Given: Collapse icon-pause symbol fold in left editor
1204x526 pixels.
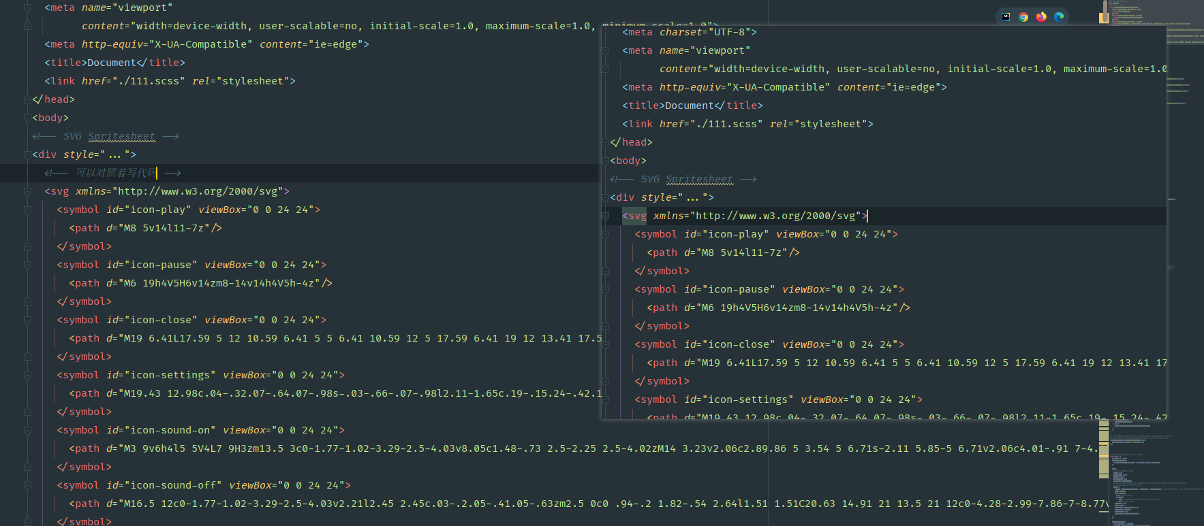Looking at the screenshot, I should 28,265.
